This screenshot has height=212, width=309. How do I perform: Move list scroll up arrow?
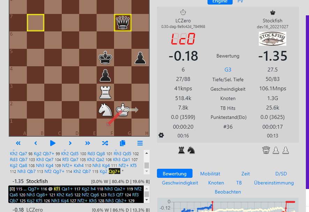146,153
